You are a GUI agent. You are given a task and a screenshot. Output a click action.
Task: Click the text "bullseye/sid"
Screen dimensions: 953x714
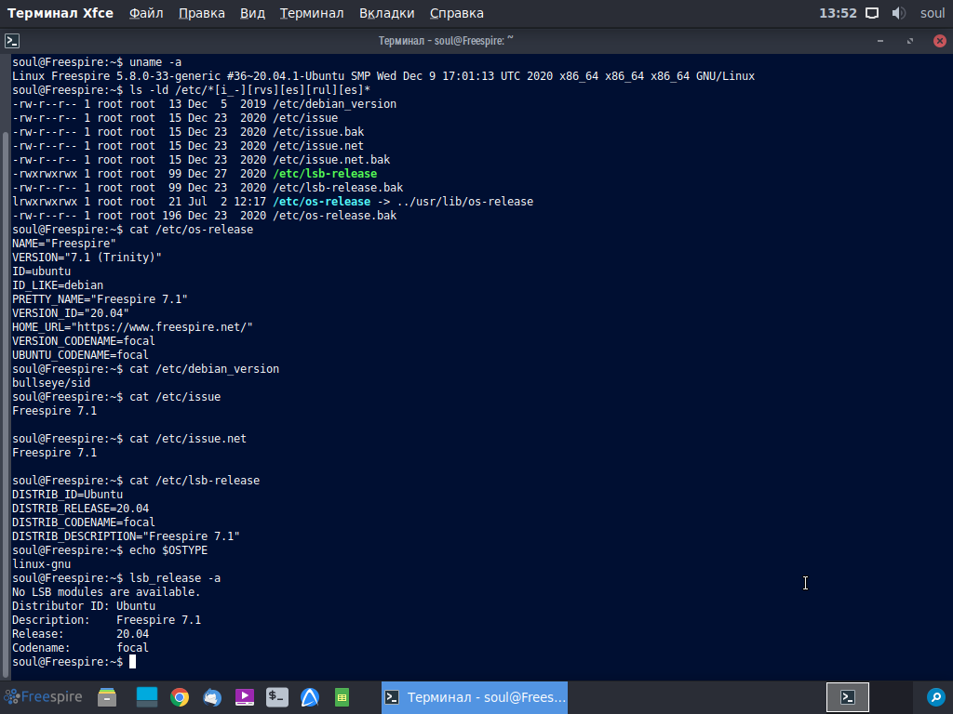[x=51, y=383]
